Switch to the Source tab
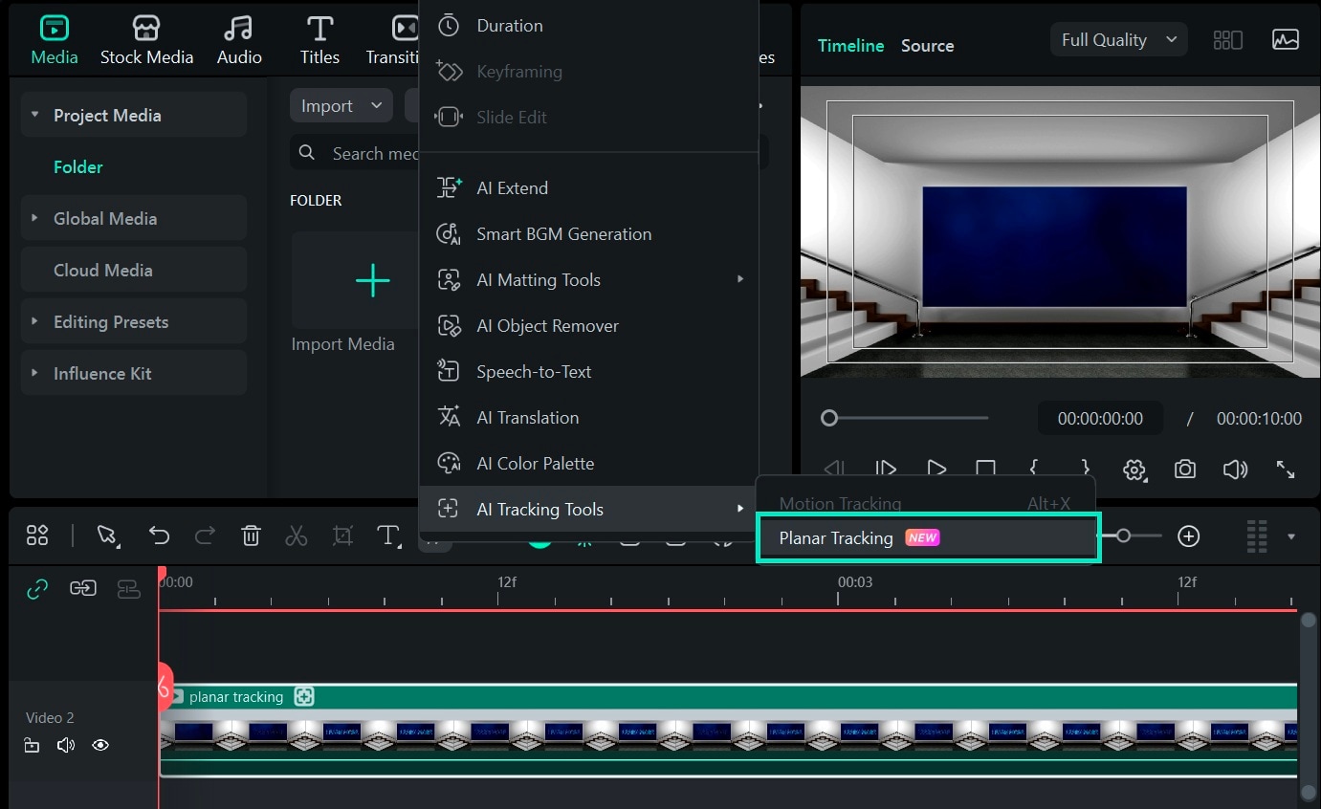This screenshot has height=809, width=1321. (x=926, y=45)
